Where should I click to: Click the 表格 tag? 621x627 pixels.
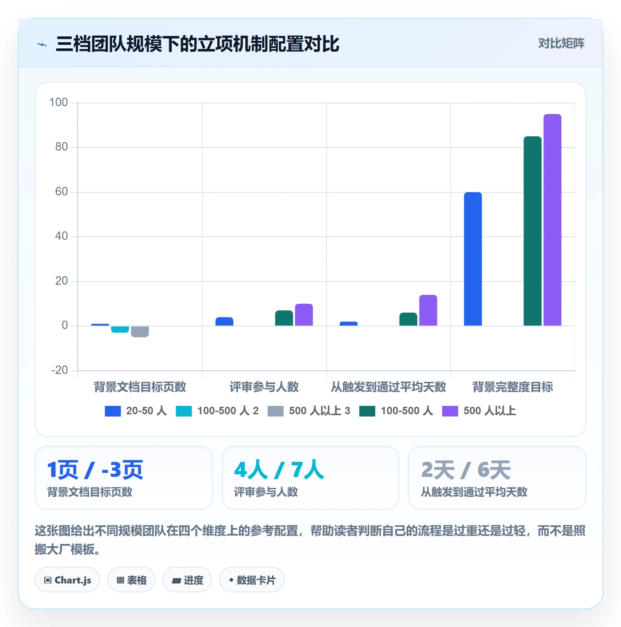pos(131,579)
